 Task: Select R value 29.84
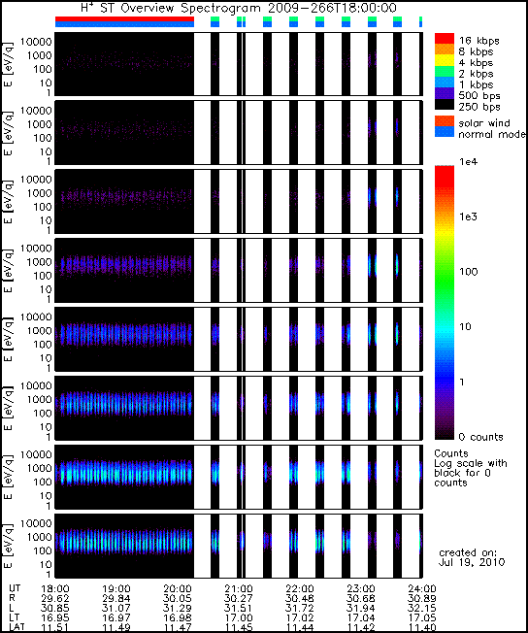pos(116,599)
